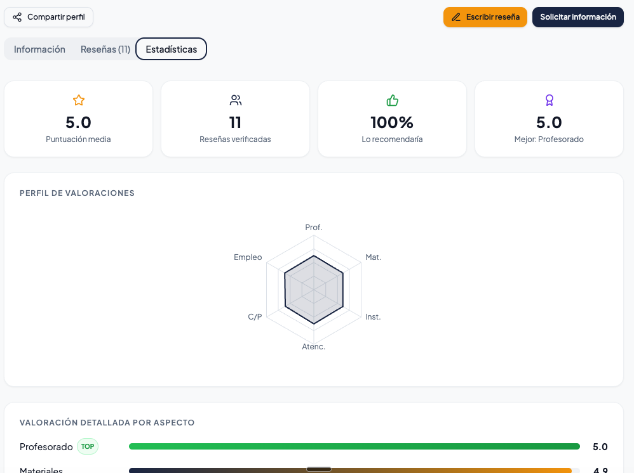Click the 100% Lo recomendaría card
The image size is (634, 473).
392,119
